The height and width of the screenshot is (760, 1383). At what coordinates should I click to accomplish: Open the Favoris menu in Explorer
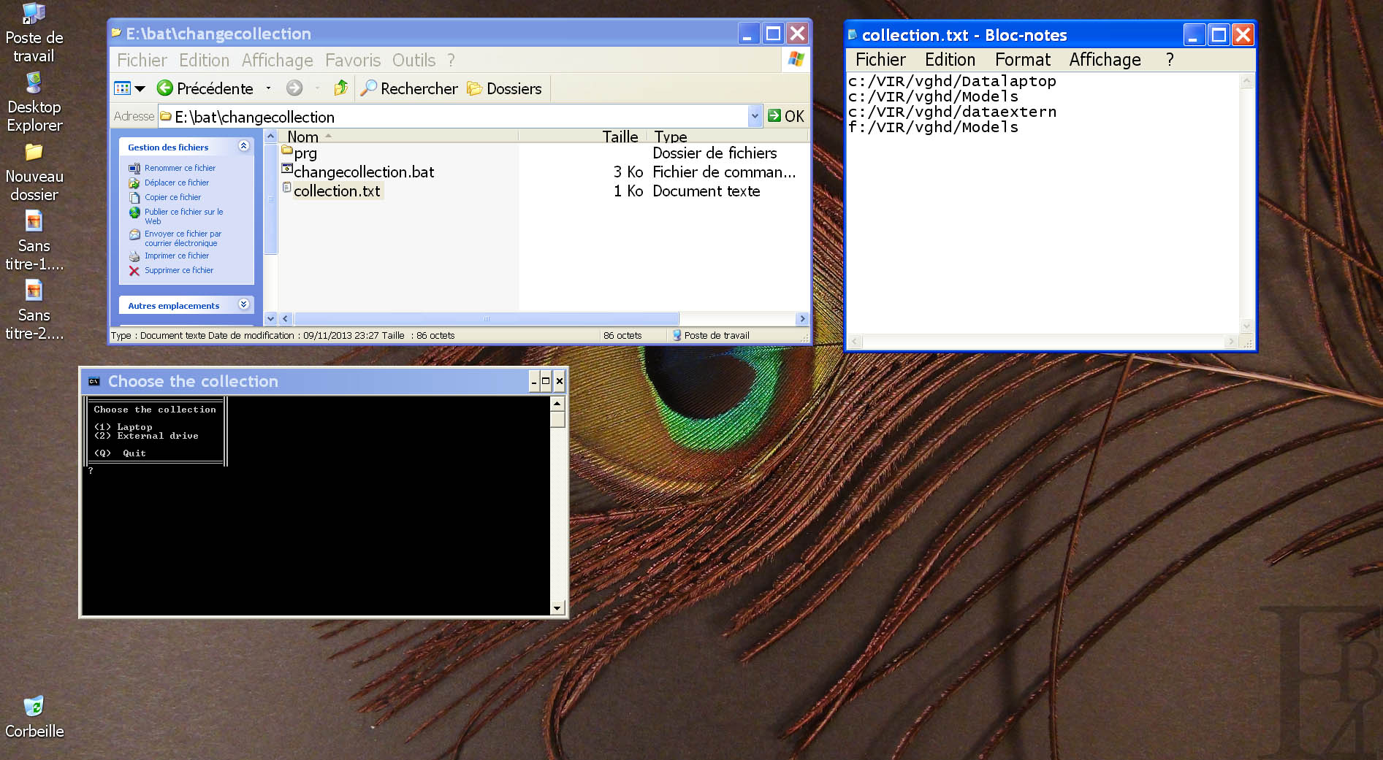[353, 61]
